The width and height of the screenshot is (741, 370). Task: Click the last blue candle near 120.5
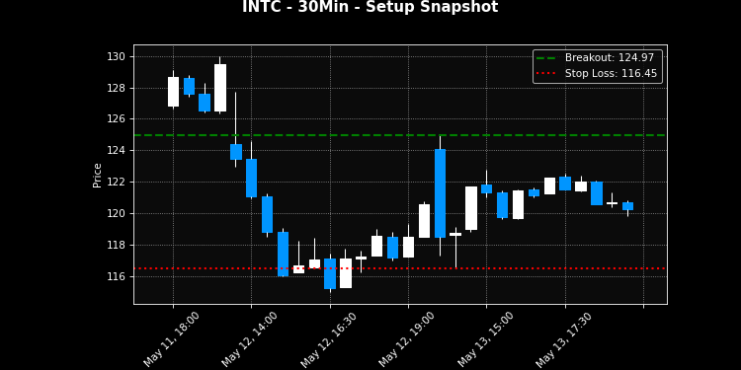point(627,206)
